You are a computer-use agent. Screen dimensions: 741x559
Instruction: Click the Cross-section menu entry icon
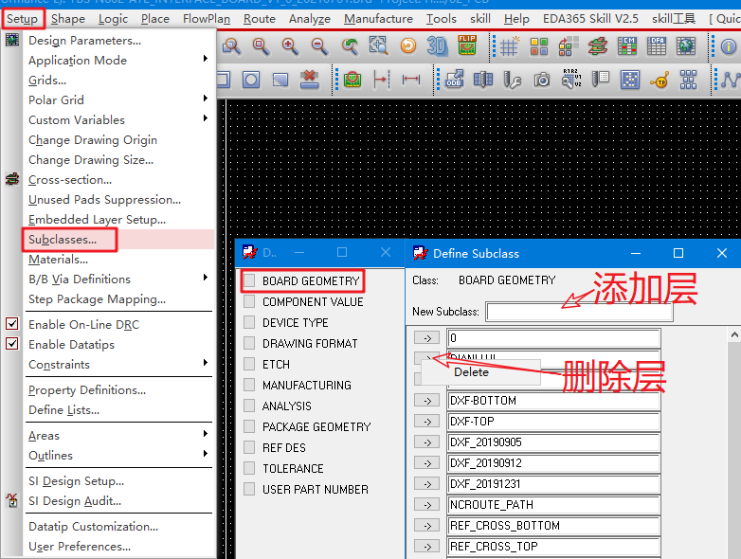coord(12,180)
